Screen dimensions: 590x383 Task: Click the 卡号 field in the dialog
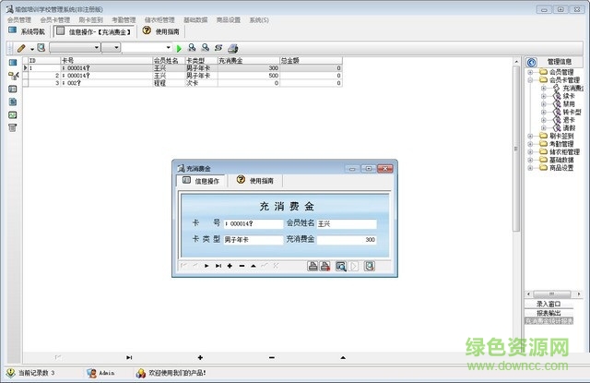(x=254, y=223)
